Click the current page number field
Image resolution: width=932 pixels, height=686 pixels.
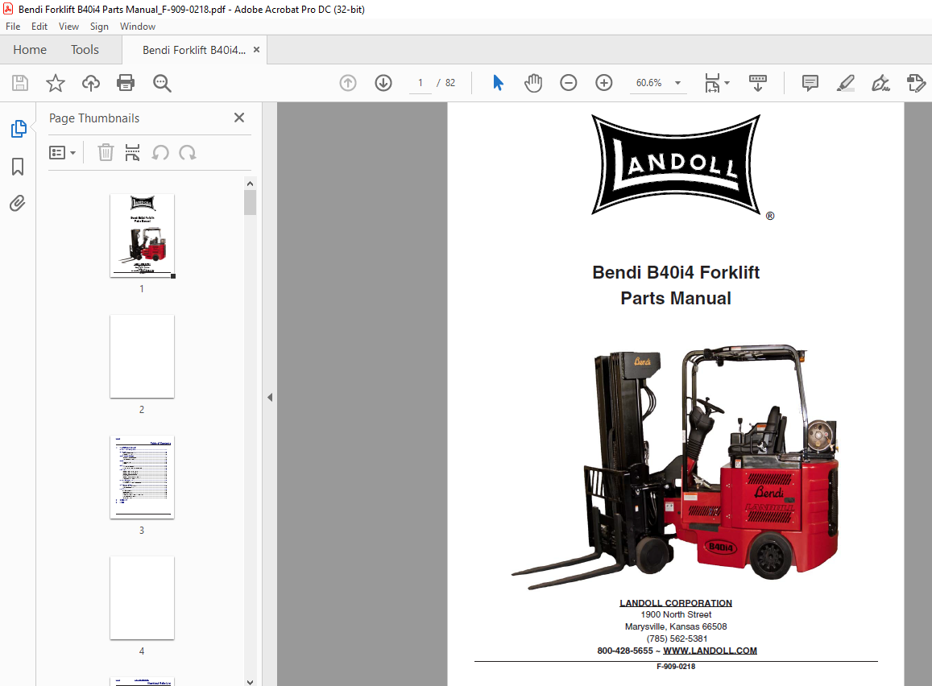[x=420, y=83]
